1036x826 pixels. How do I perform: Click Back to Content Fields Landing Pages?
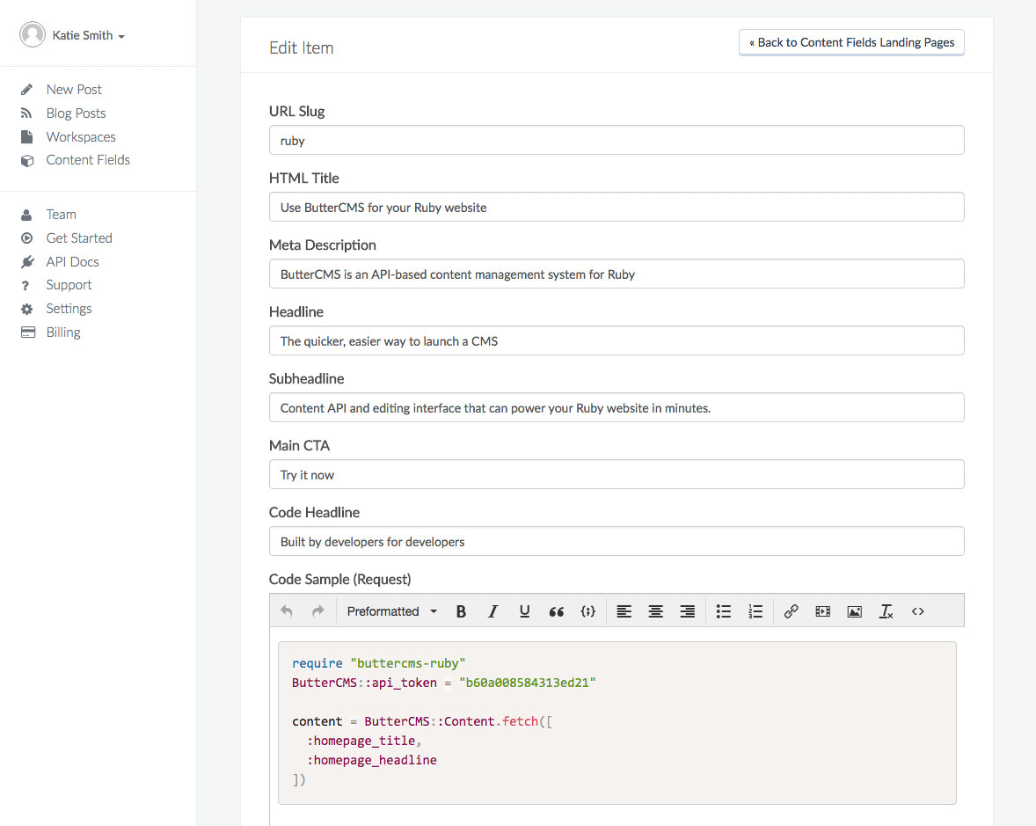point(851,42)
